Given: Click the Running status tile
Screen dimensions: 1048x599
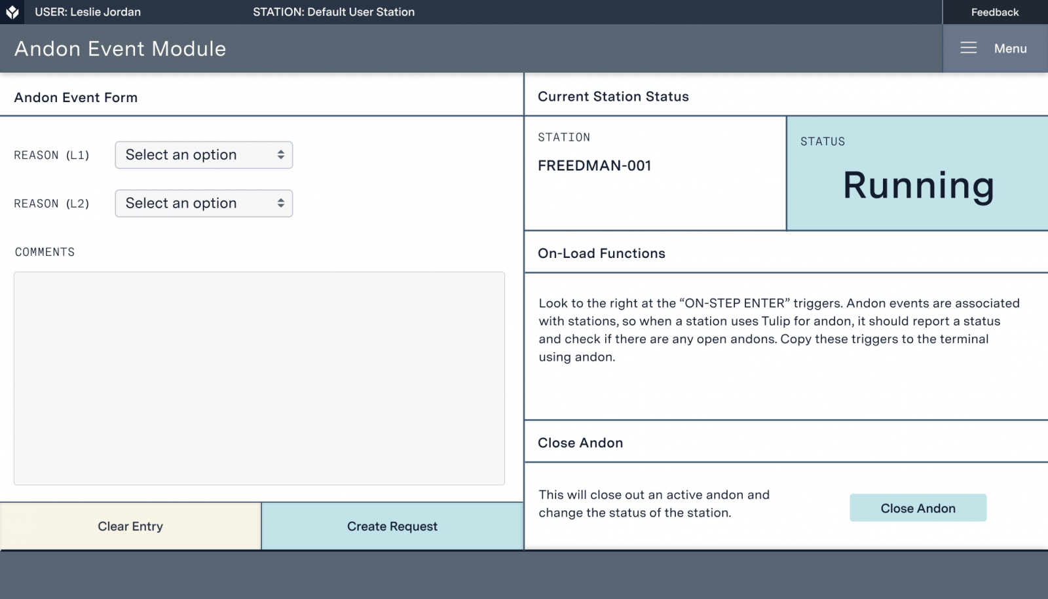Looking at the screenshot, I should [x=917, y=174].
